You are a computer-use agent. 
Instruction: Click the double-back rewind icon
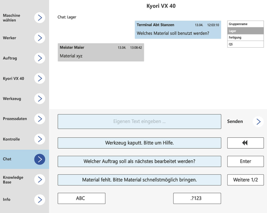(x=245, y=143)
